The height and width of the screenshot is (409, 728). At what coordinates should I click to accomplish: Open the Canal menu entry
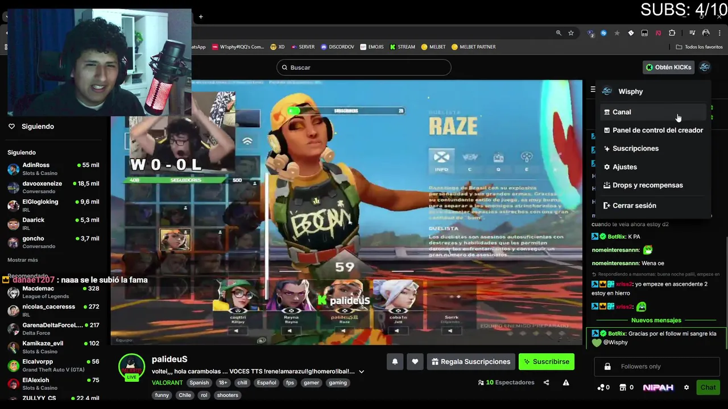pyautogui.click(x=652, y=112)
